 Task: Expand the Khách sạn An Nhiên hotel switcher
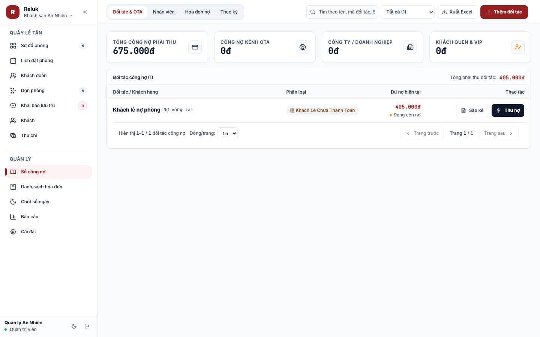tap(48, 16)
